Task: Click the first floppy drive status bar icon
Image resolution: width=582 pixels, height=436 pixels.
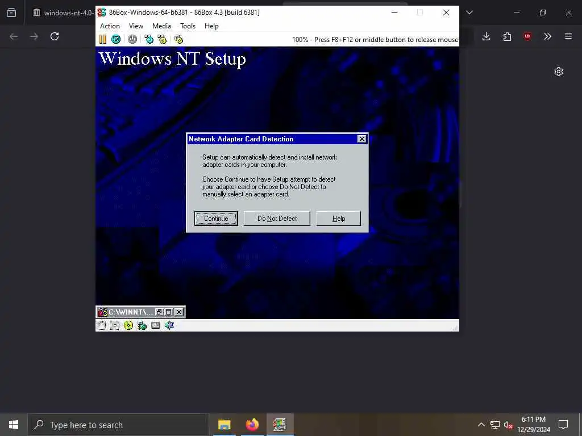Action: tap(101, 325)
